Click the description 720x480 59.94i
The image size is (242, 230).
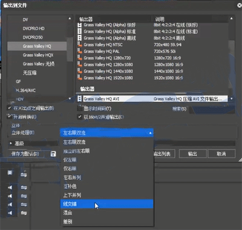(x=168, y=45)
